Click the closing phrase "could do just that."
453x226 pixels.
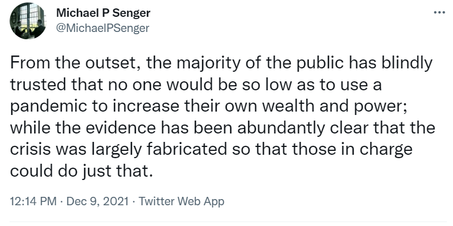81,170
